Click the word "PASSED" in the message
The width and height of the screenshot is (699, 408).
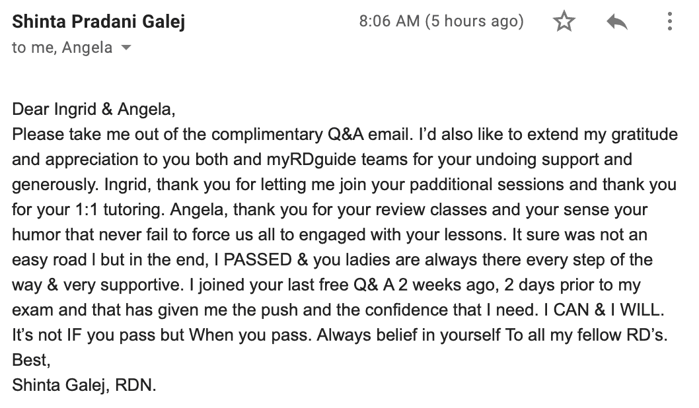click(x=258, y=259)
